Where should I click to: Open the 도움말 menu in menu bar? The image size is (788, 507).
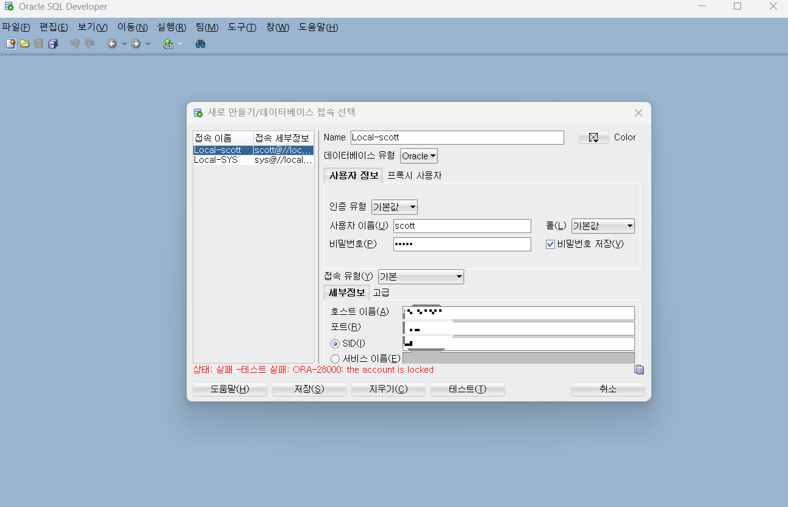(318, 27)
